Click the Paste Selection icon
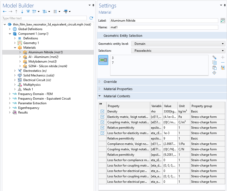Screen dimensions: 227x191 click(x=214, y=68)
